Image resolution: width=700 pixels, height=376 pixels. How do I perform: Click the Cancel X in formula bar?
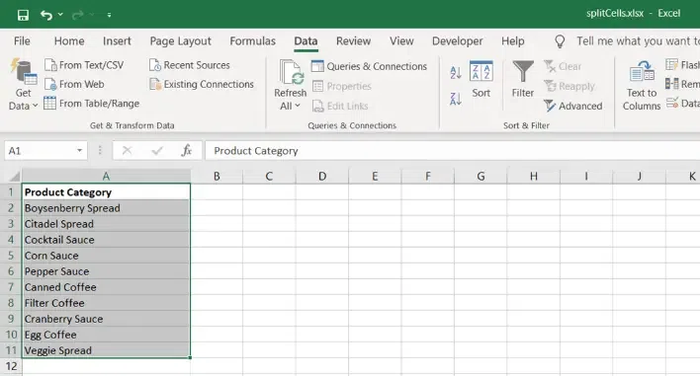pyautogui.click(x=127, y=151)
